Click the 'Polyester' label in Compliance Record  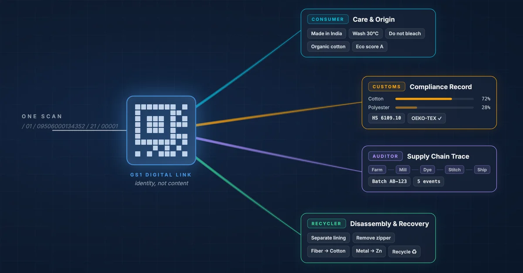click(x=379, y=107)
